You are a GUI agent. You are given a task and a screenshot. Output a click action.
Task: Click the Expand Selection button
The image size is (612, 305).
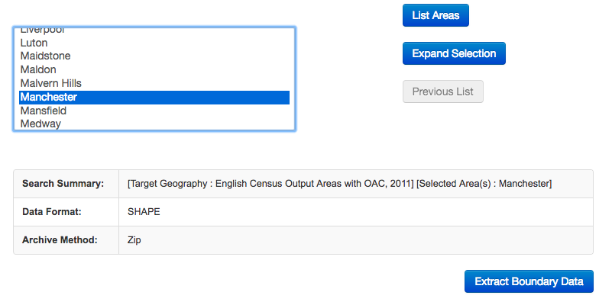pos(454,53)
